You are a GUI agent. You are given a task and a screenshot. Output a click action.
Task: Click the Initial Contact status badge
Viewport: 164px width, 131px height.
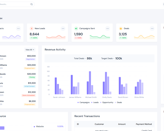[30, 86]
